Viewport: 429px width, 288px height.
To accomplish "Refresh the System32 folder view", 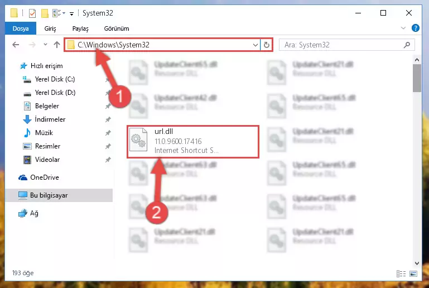I will click(x=267, y=45).
